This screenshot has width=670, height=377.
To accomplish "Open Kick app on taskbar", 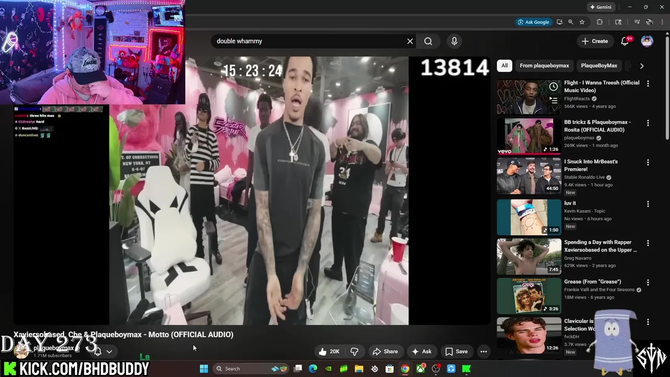I will coord(466,369).
